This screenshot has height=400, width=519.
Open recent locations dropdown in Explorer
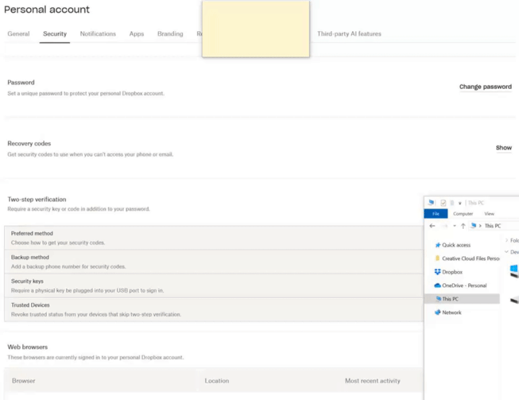click(x=454, y=226)
